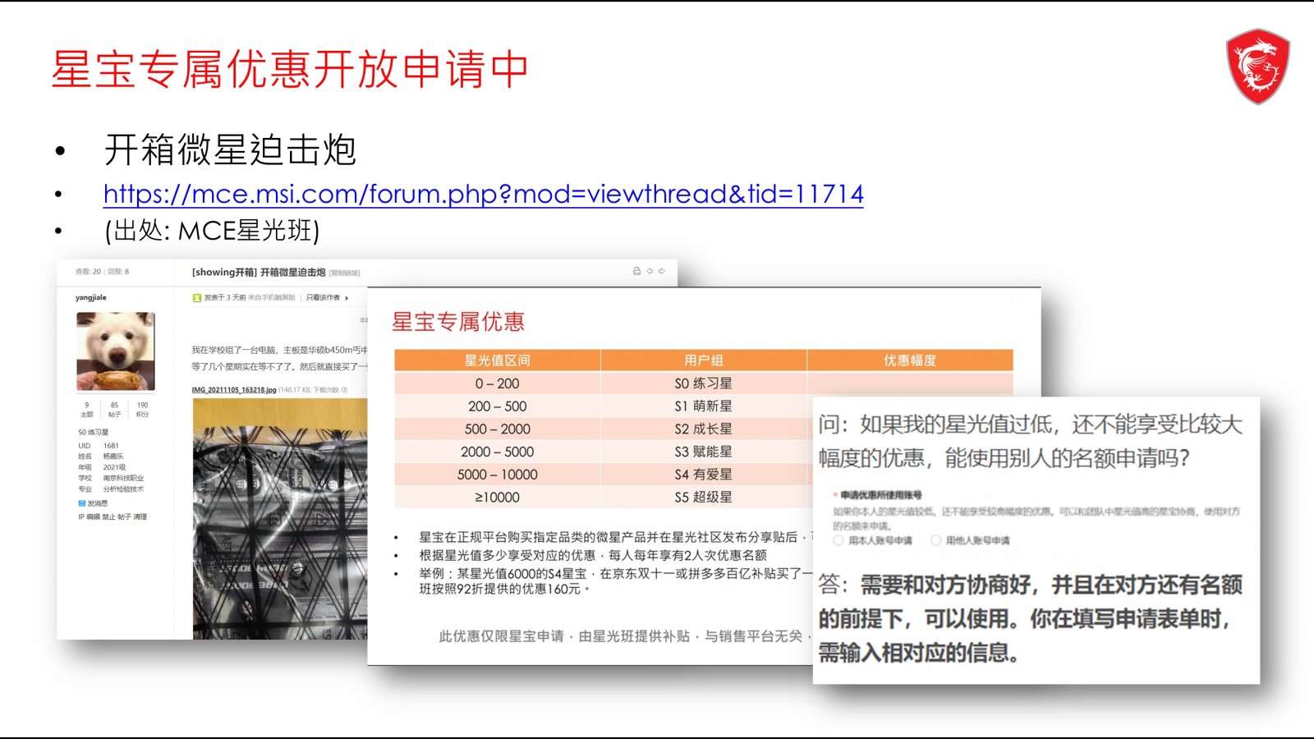The height and width of the screenshot is (739, 1314).
Task: Click the 禁止 moderator link under the profile
Action: coord(108,516)
